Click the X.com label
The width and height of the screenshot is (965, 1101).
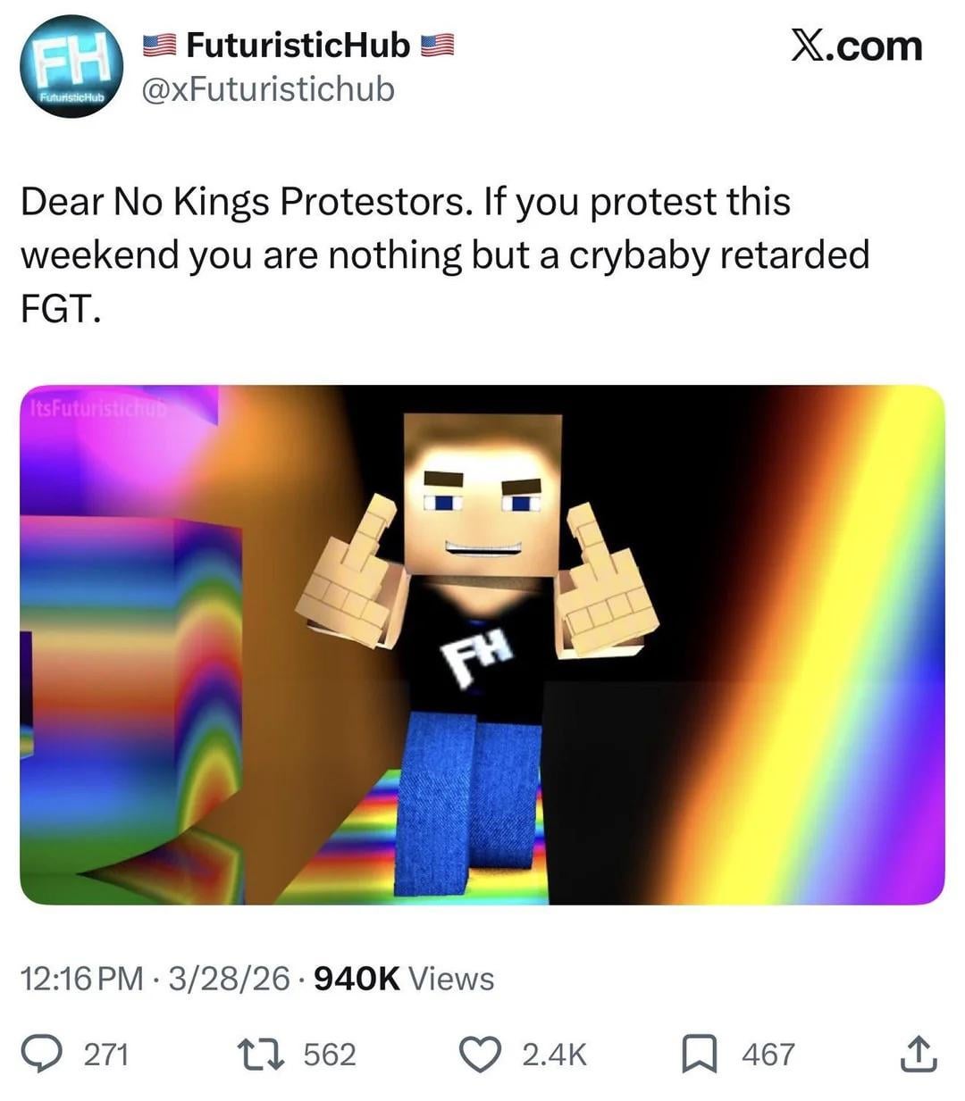[x=856, y=46]
